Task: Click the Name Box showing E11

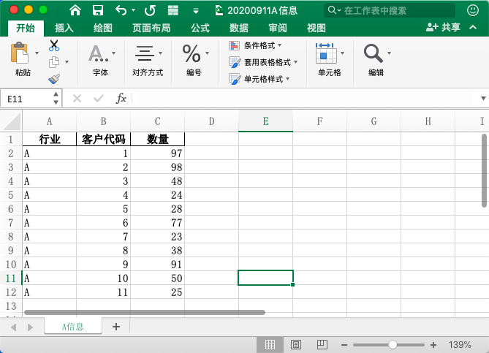Action: pos(26,99)
